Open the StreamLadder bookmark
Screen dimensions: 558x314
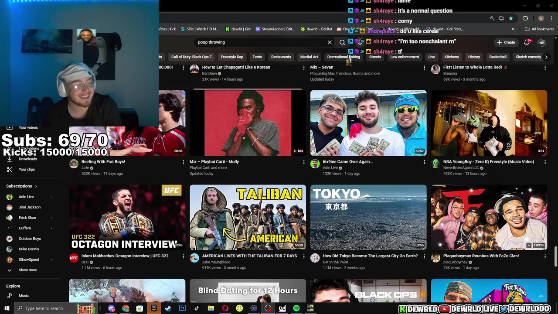[275, 29]
